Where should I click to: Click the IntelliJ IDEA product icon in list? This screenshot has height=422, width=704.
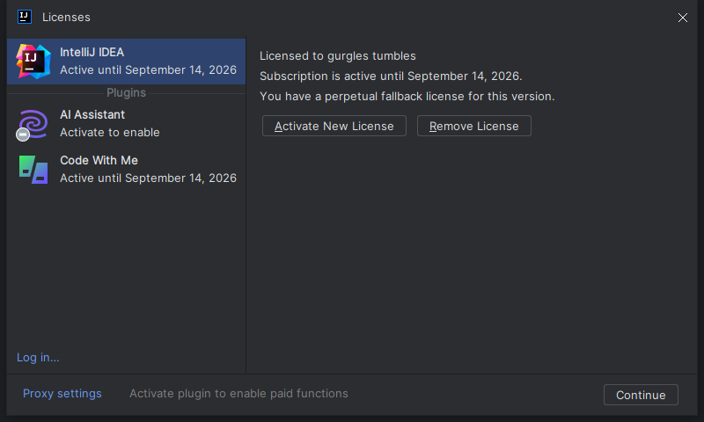pyautogui.click(x=33, y=61)
